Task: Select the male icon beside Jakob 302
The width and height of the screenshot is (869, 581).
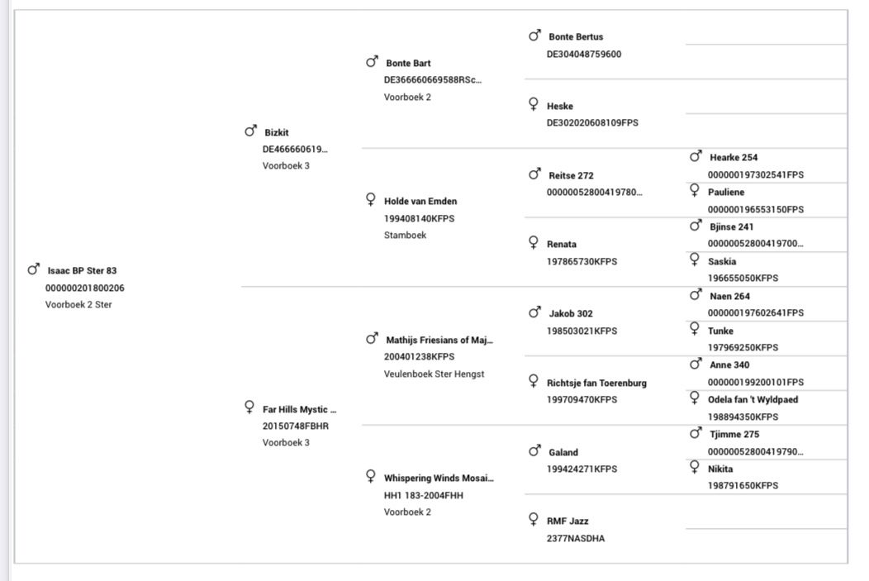Action: [534, 312]
